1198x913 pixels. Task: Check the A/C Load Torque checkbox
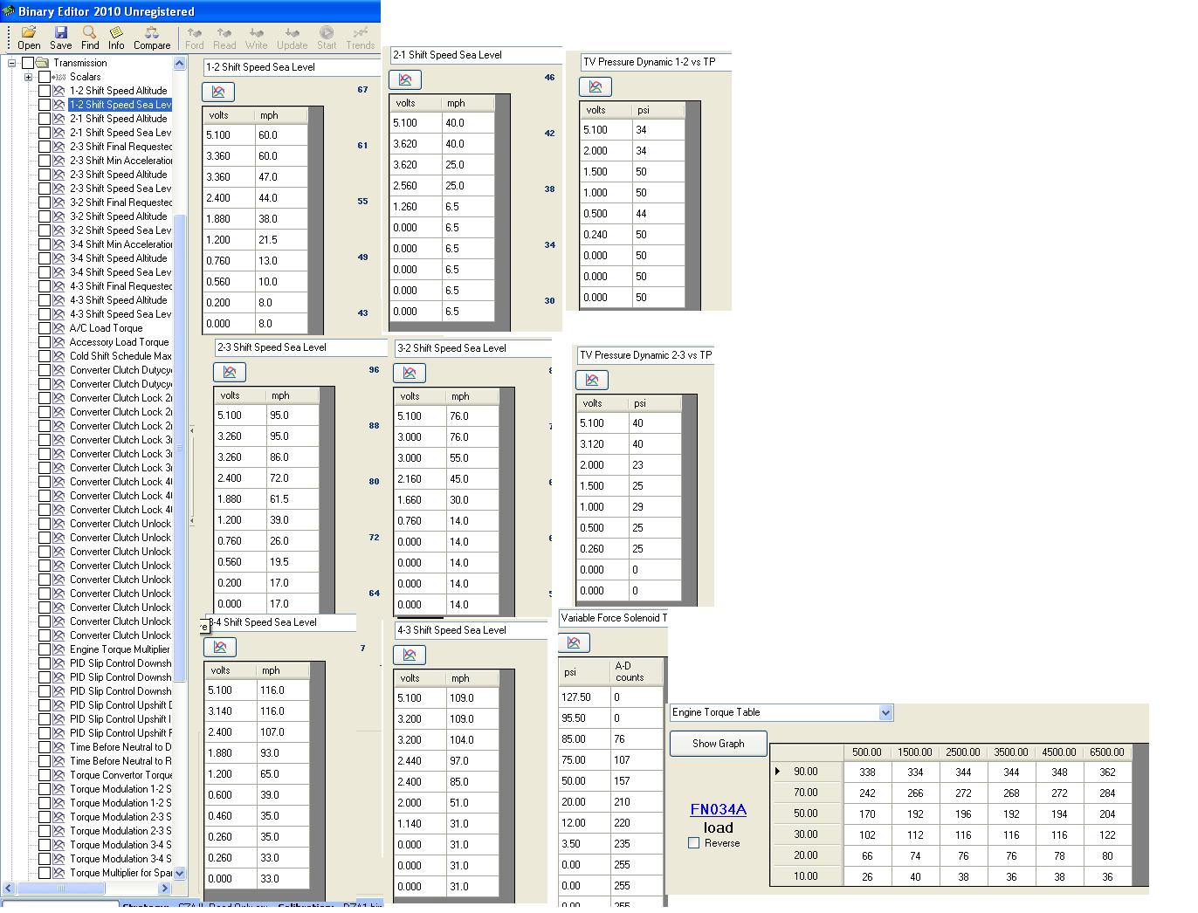coord(45,328)
